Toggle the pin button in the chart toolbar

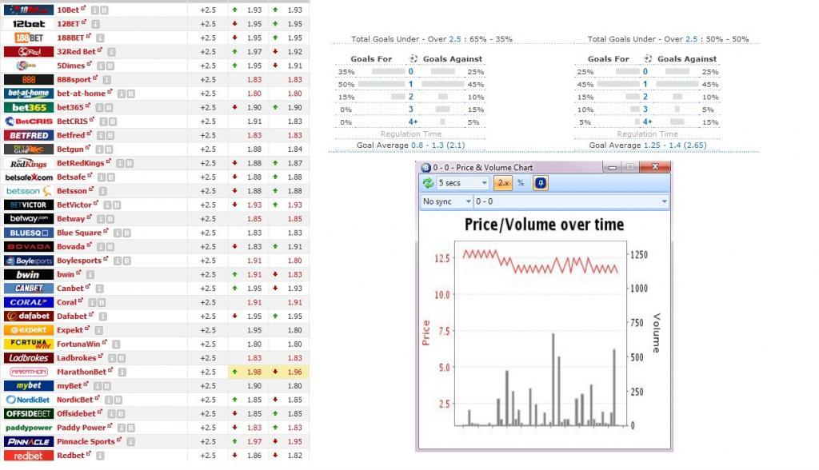tap(541, 183)
